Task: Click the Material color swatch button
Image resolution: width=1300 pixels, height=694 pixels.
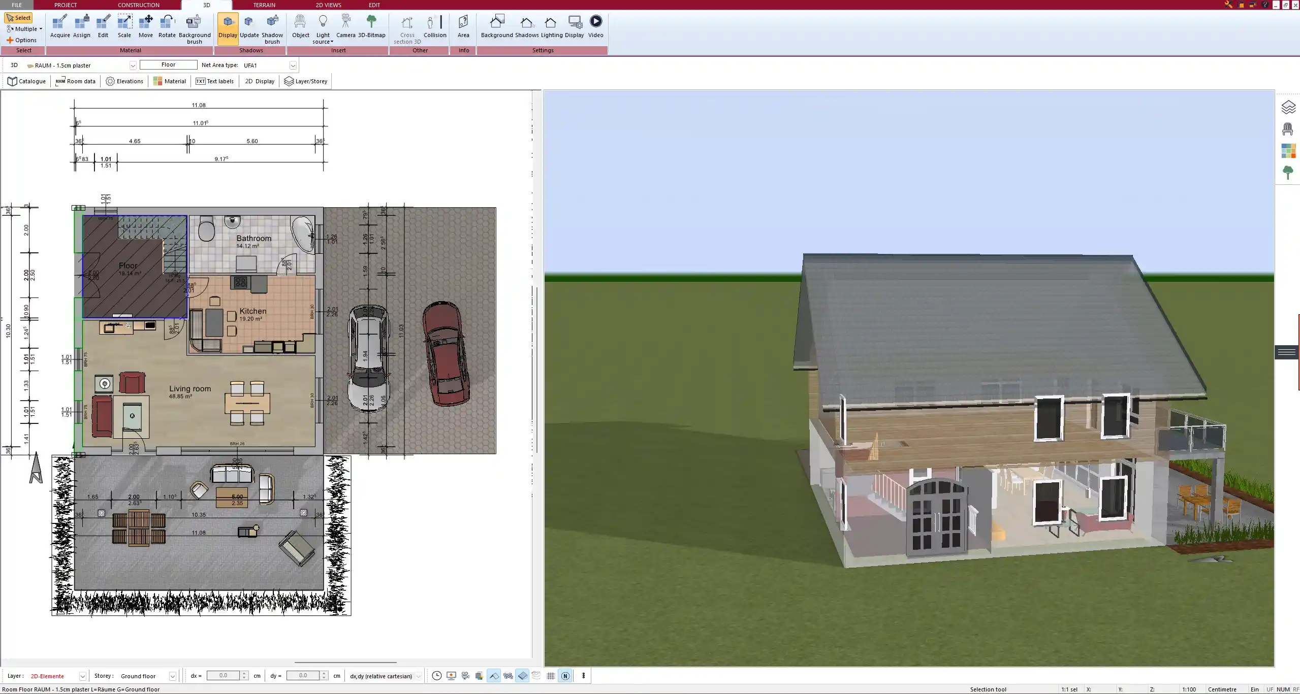Action: 170,81
